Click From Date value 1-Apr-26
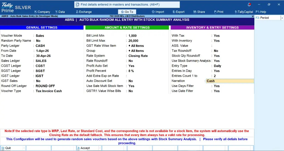 [x=42, y=51]
